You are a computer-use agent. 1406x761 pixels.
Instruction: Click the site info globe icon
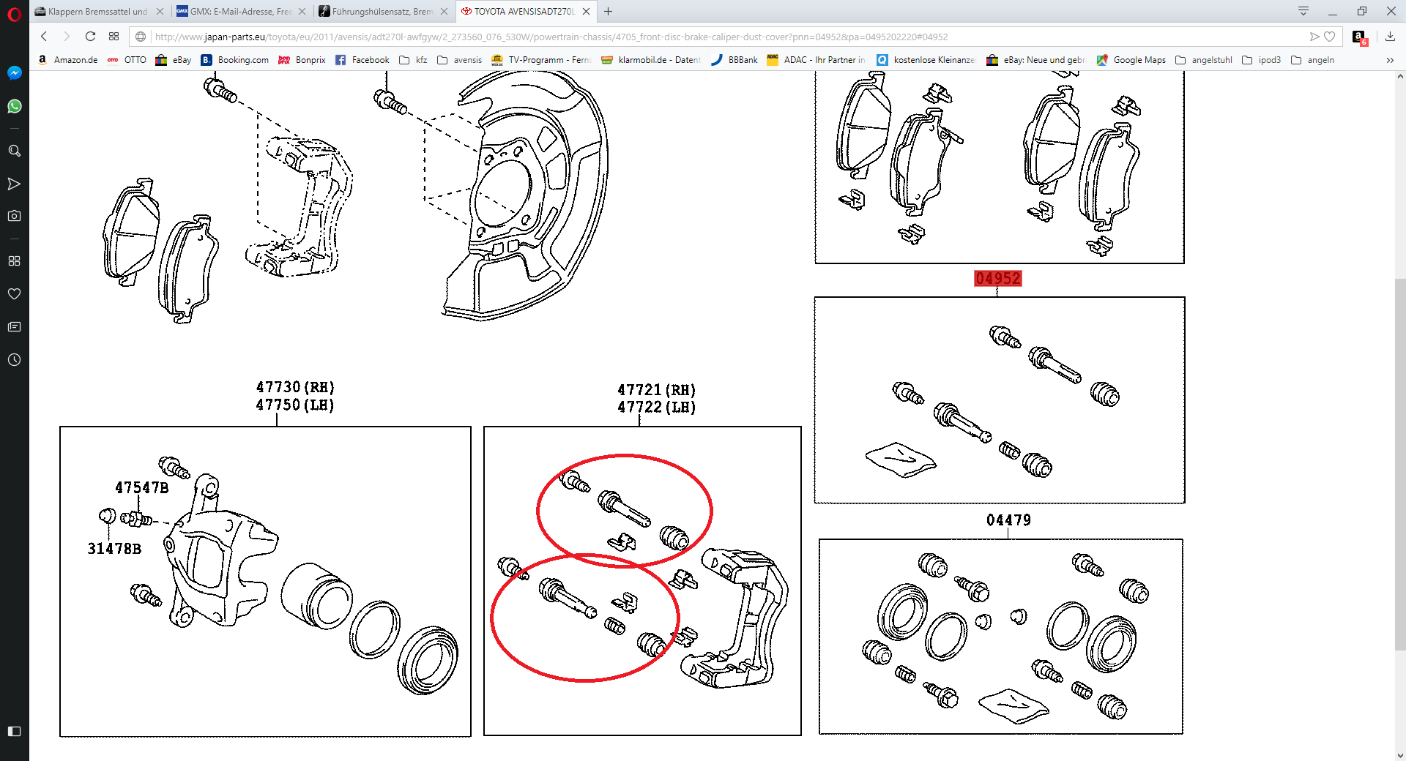coord(141,37)
